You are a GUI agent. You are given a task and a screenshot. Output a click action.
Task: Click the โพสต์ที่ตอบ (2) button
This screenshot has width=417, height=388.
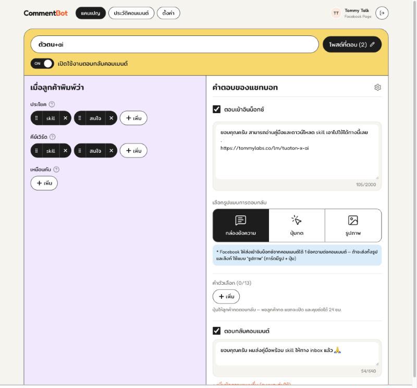coord(352,44)
